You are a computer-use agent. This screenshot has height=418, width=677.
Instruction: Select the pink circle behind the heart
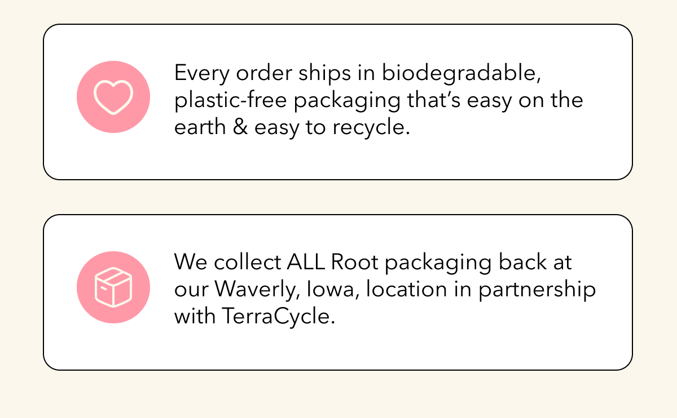point(113,97)
